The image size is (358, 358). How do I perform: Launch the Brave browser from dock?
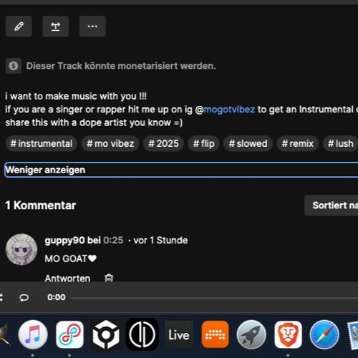(x=288, y=334)
